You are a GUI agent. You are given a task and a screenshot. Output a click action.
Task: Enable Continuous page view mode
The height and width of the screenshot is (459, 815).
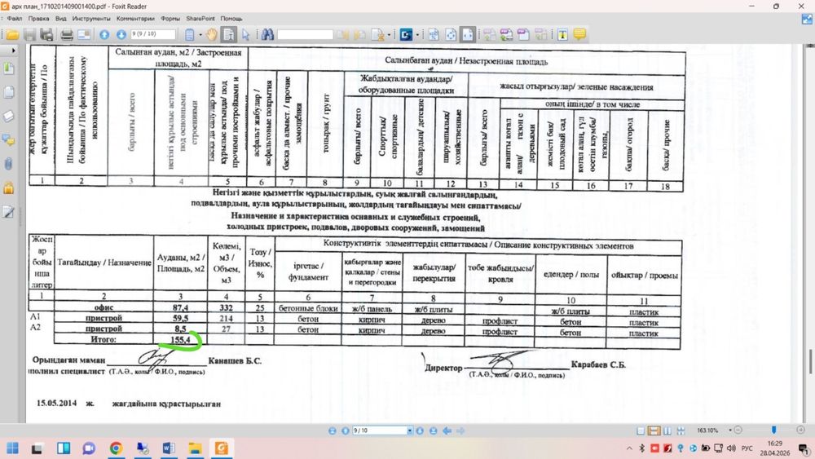click(654, 431)
